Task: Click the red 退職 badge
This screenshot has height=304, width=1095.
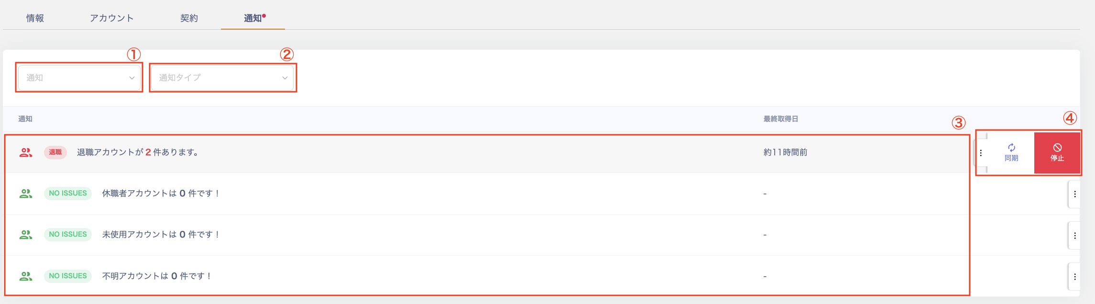Action: click(x=55, y=152)
